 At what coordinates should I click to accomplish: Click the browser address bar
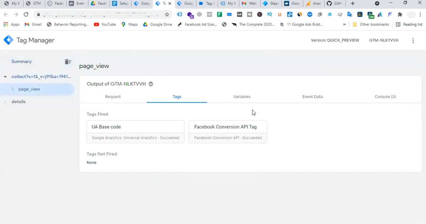tap(103, 15)
